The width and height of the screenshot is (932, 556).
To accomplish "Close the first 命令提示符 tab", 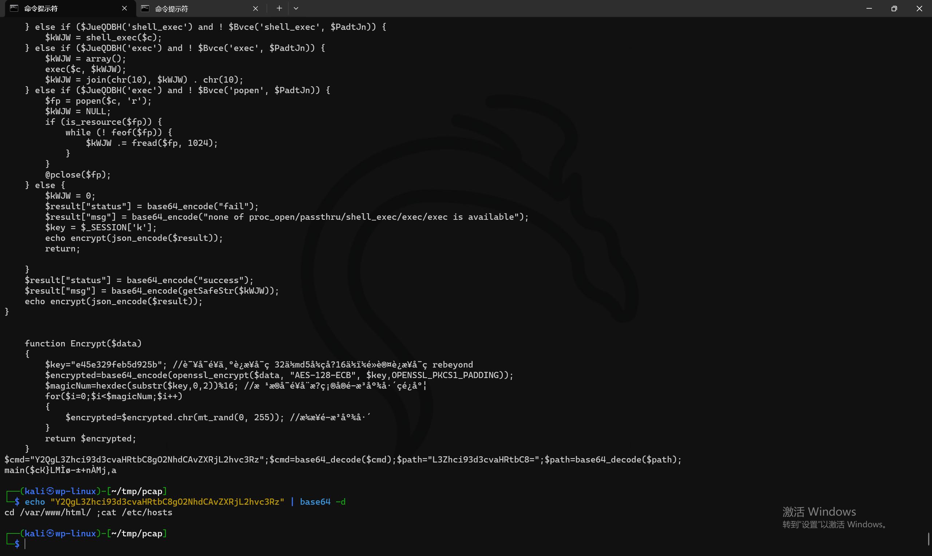I will (125, 8).
